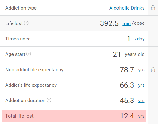The image size is (158, 124).
Task: Change yrs unit for Addict's life expectancy
Action: 141,85
